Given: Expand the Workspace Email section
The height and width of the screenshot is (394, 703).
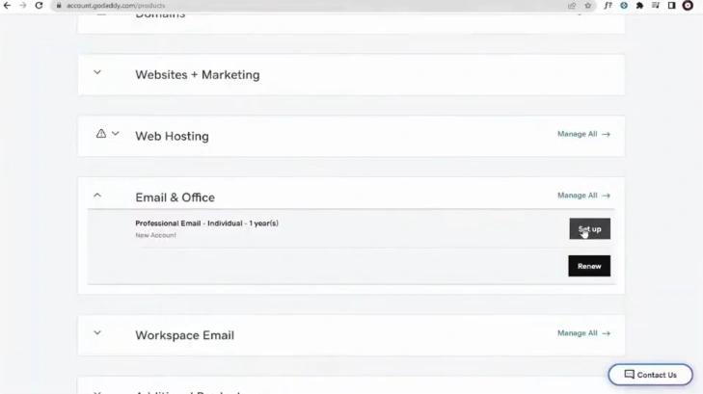Looking at the screenshot, I should (x=97, y=332).
